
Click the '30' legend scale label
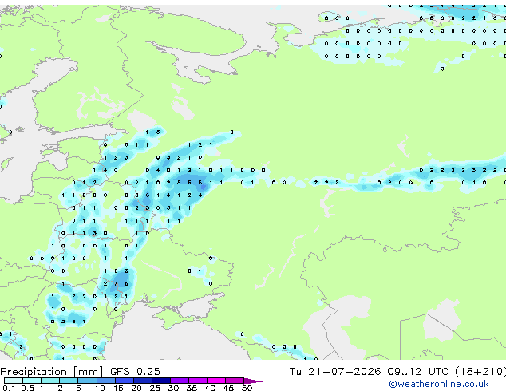pos(173,388)
